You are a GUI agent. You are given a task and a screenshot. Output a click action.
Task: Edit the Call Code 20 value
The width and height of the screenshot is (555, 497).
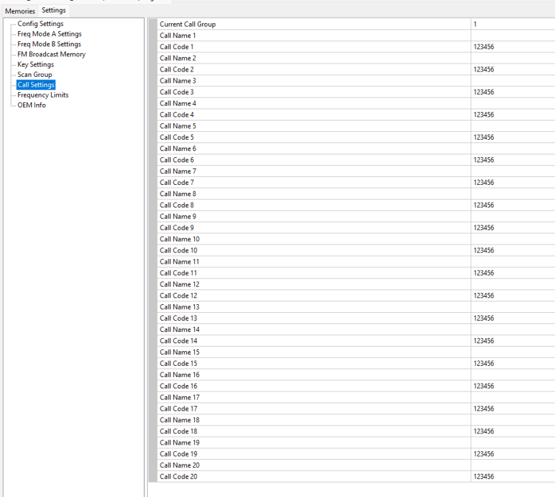pyautogui.click(x=512, y=476)
